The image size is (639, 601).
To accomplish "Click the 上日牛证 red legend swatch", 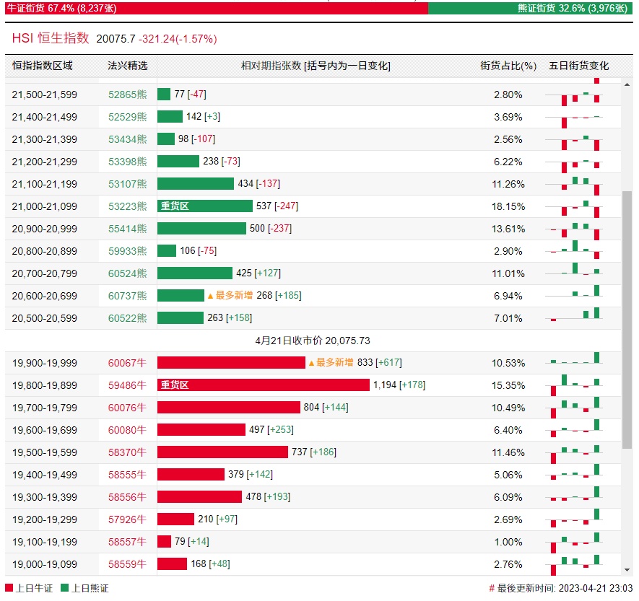I will [x=9, y=588].
